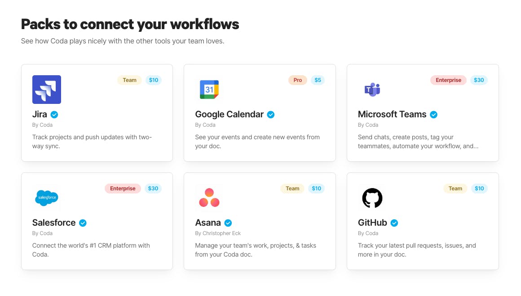Click the $30 price tag on Salesforce card

click(153, 189)
